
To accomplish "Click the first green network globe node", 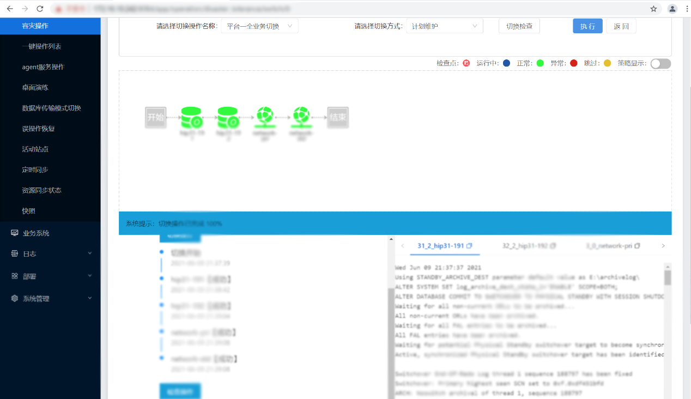I will (264, 117).
